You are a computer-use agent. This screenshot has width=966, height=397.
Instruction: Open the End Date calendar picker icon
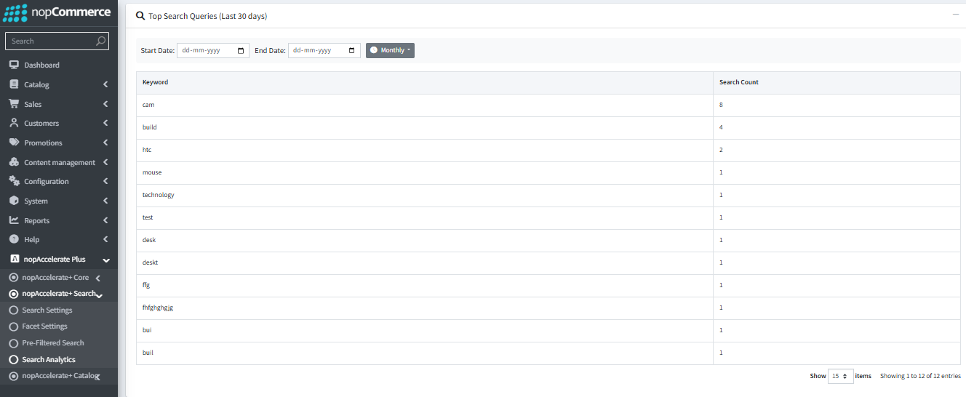352,50
